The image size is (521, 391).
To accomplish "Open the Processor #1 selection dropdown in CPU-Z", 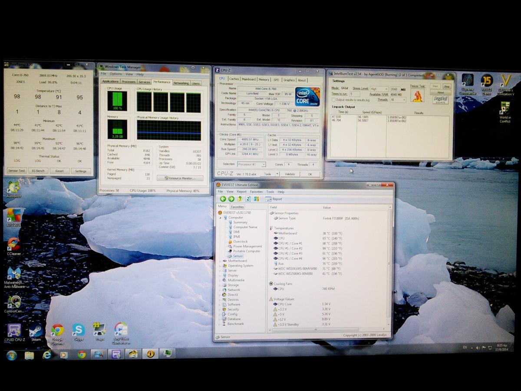I will coord(251,164).
